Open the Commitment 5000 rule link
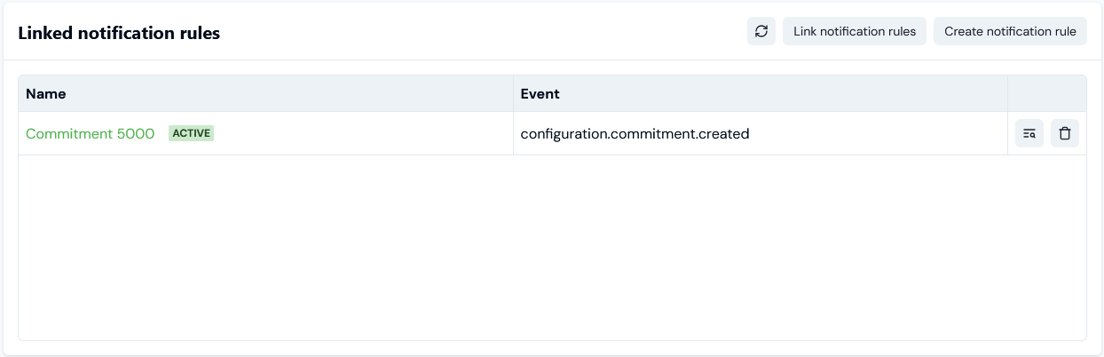Image resolution: width=1104 pixels, height=357 pixels. click(x=90, y=133)
